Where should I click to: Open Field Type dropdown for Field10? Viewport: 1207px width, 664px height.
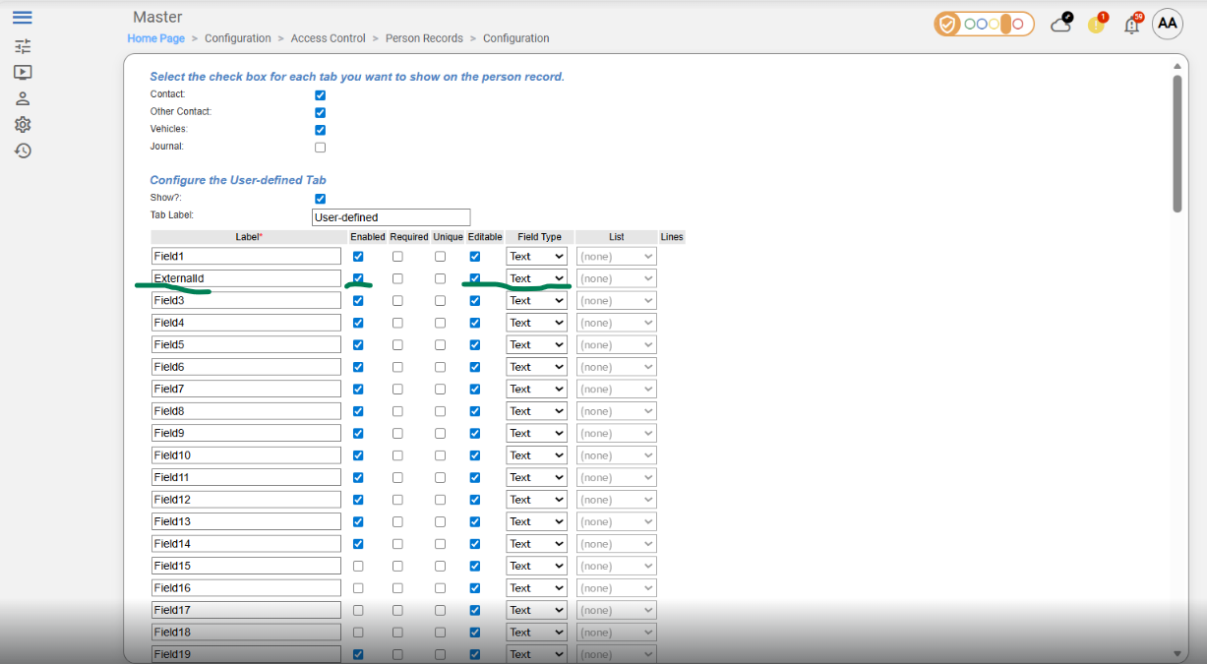click(x=536, y=455)
